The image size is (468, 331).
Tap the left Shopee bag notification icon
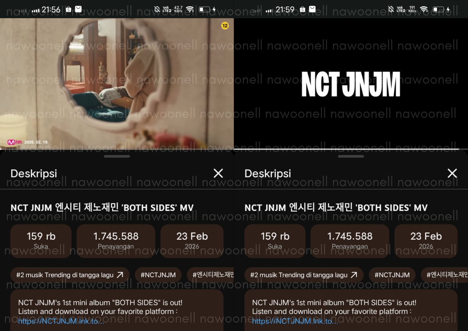68,9
